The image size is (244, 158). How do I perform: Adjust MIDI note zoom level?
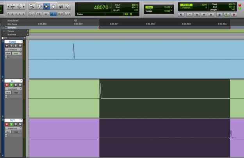(19, 7)
